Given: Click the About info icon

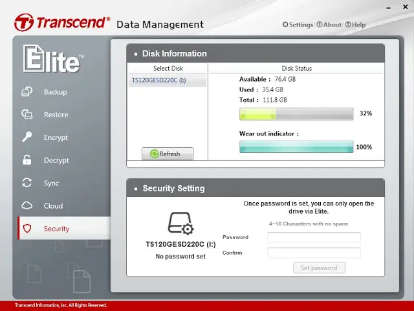Looking at the screenshot, I should coord(320,25).
